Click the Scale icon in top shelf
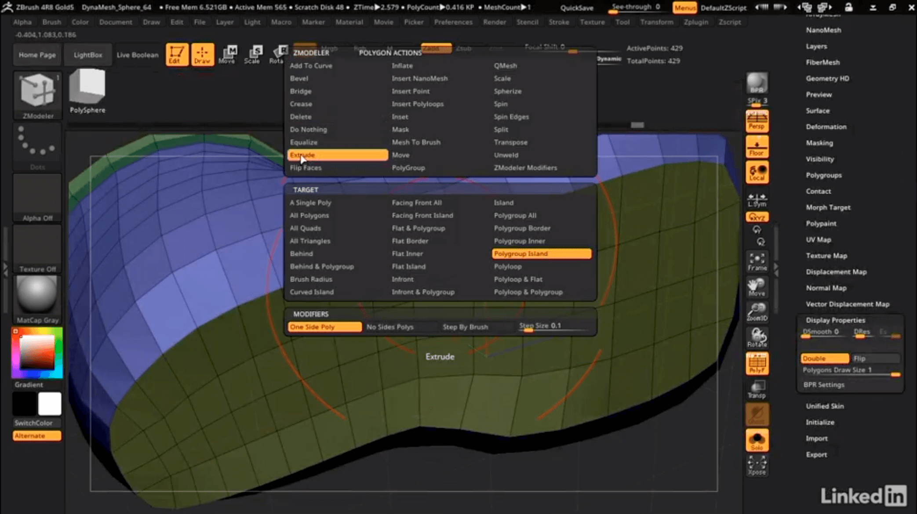Screen dimensions: 917x514 tap(252, 54)
